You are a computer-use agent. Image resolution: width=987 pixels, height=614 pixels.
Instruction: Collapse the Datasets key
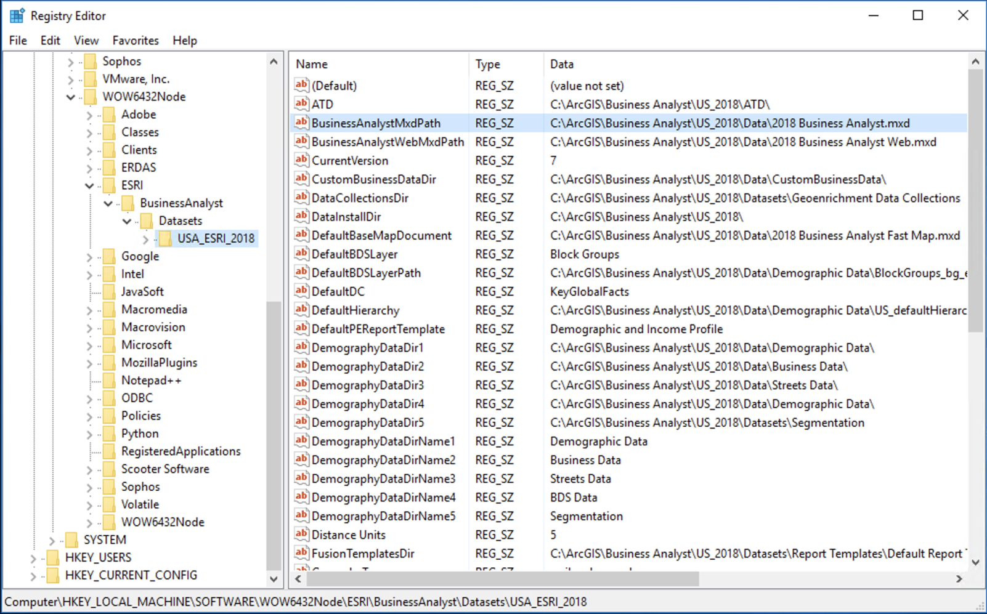(127, 221)
